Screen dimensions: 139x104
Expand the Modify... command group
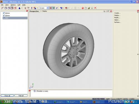click(x=117, y=17)
